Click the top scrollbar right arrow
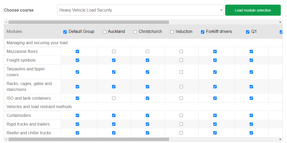Image resolution: width=287 pixels, height=143 pixels. (x=280, y=22)
